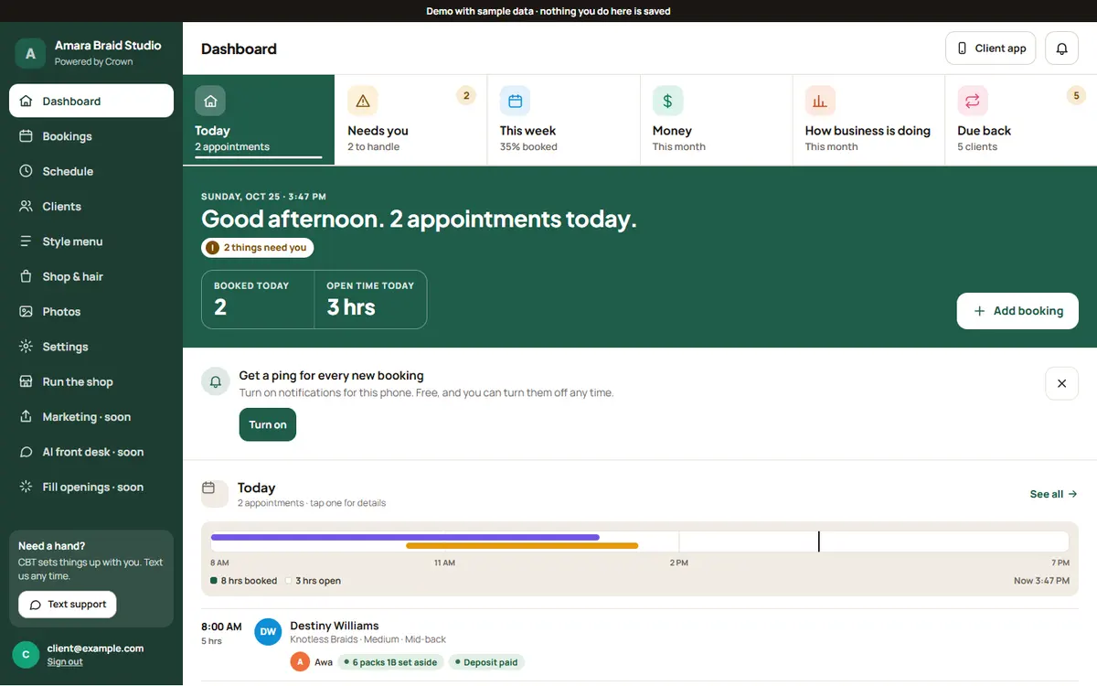This screenshot has width=1097, height=686.
Task: Select the Today tab
Action: pyautogui.click(x=259, y=120)
